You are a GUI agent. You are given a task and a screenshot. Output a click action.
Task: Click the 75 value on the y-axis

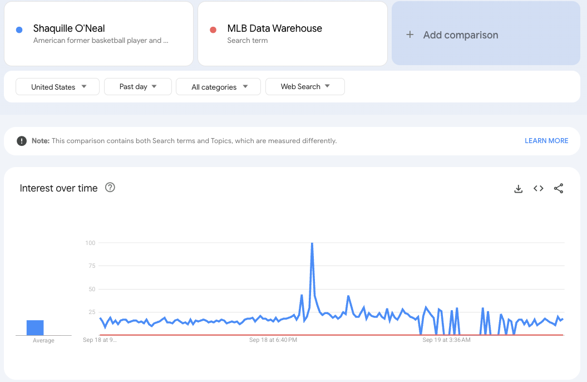tap(92, 266)
